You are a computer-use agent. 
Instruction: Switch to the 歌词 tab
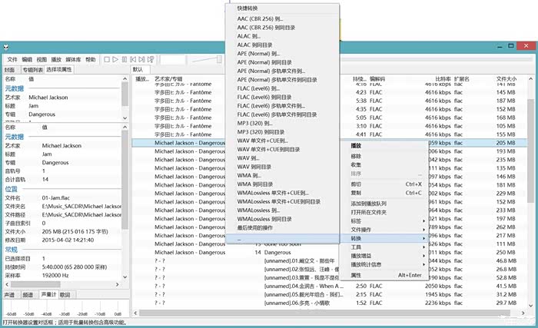pos(65,294)
